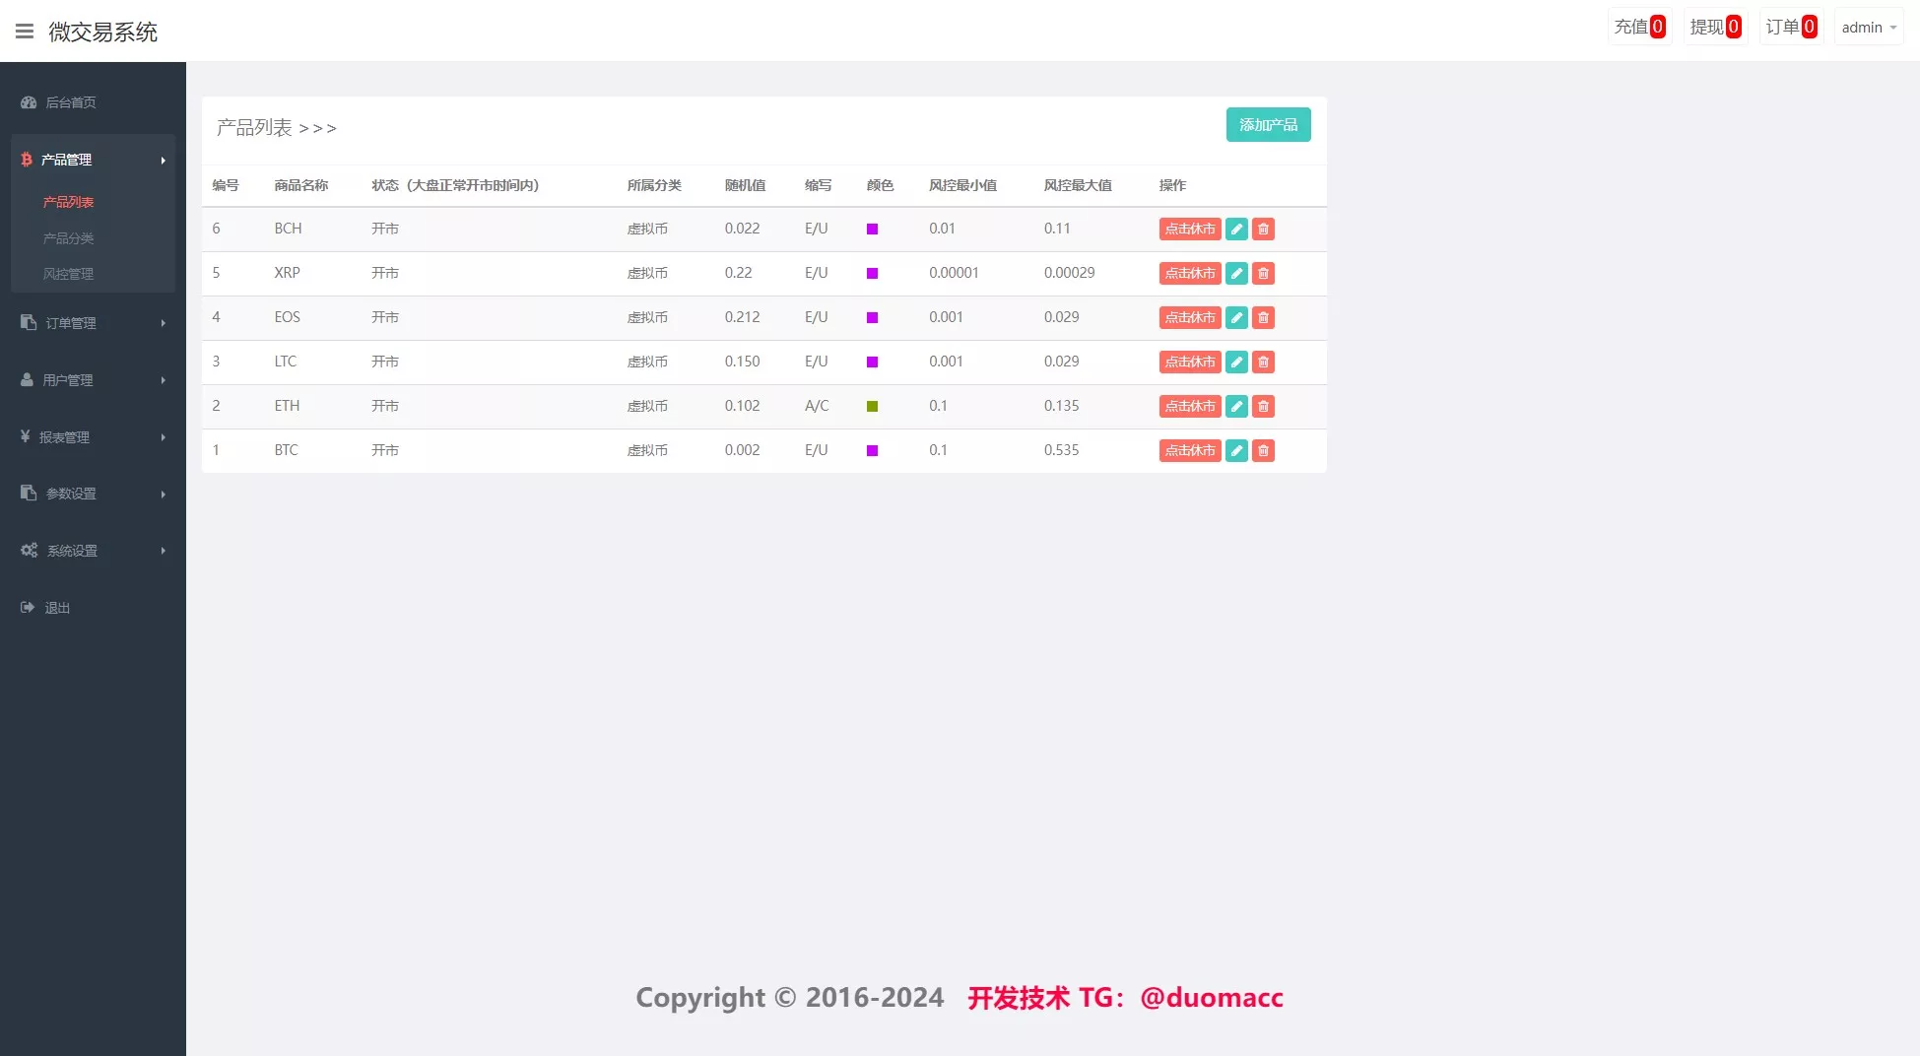Image resolution: width=1920 pixels, height=1056 pixels.
Task: Edit the ETH product with pencil icon
Action: point(1236,407)
